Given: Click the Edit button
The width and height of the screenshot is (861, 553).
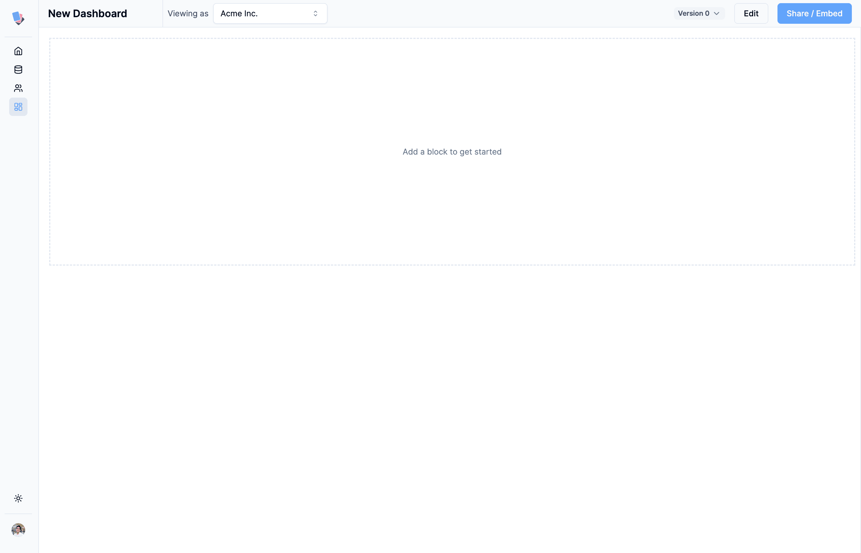Looking at the screenshot, I should (x=751, y=13).
